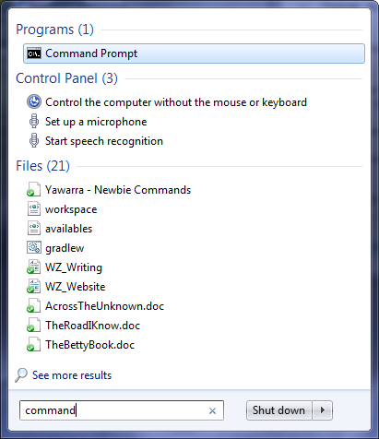
Task: Open AcrossTheUnknown.doc from Files results
Action: (x=105, y=306)
